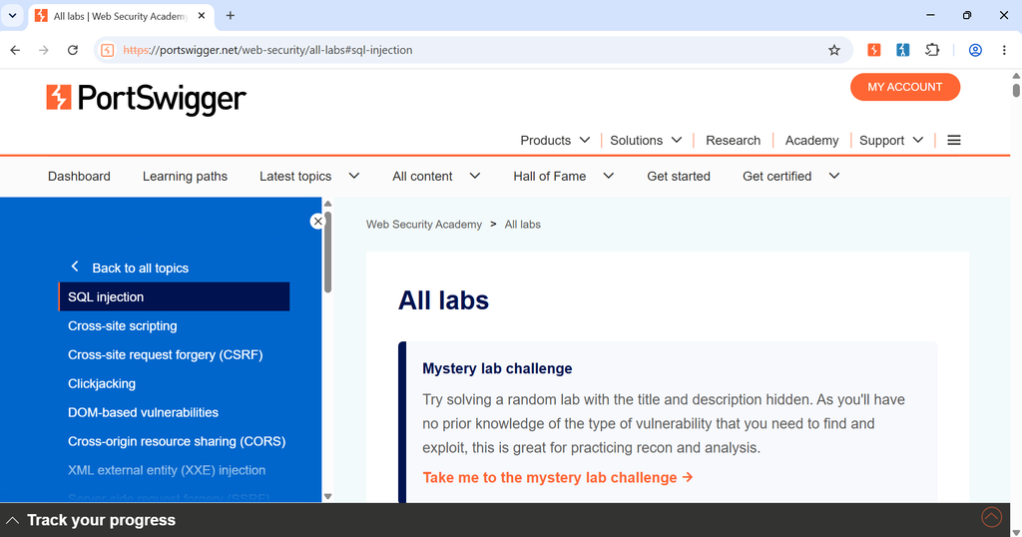Open Chrome's three-dot menu
The image size is (1022, 537).
1004,50
